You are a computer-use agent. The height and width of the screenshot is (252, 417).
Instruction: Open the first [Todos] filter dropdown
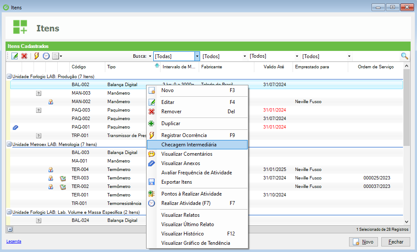click(x=245, y=56)
